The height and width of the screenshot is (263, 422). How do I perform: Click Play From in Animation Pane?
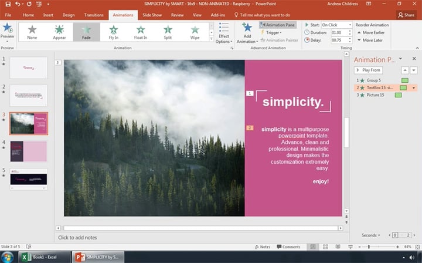coord(368,70)
